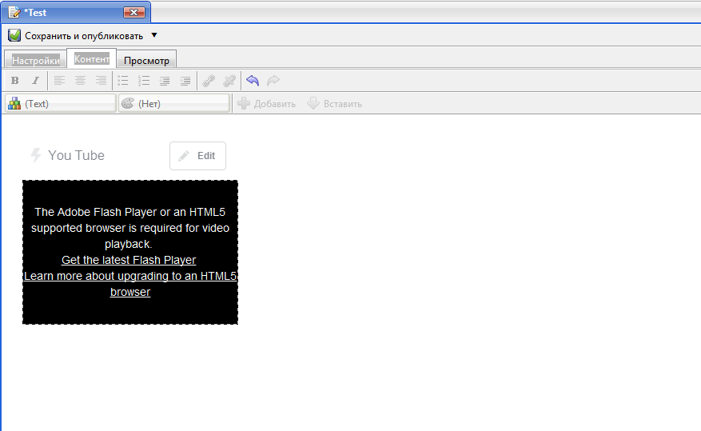701x431 pixels.
Task: Insert a hyperlink using the chain icon
Action: point(209,81)
